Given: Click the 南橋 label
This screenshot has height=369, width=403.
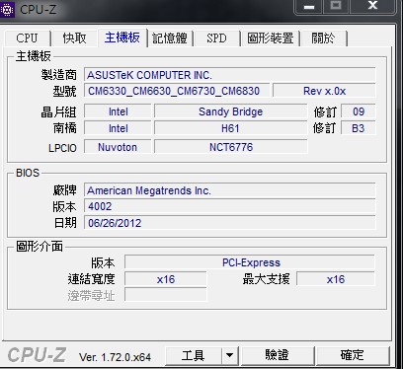Looking at the screenshot, I should pos(65,128).
